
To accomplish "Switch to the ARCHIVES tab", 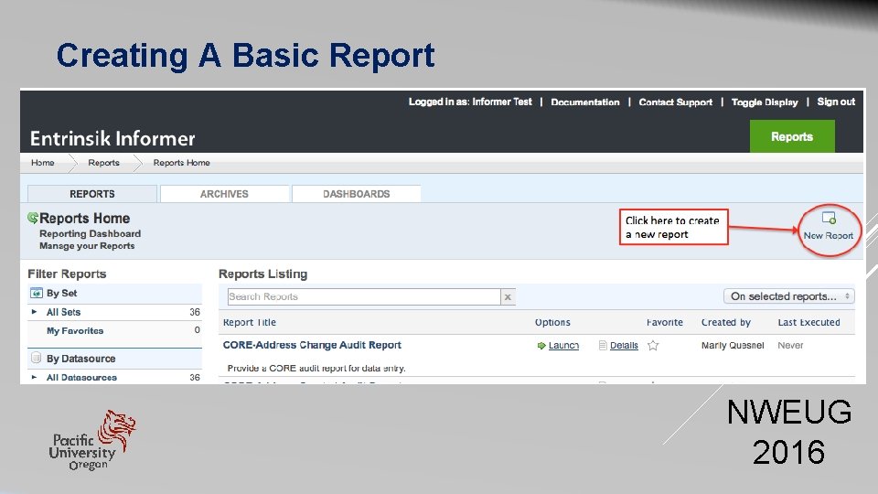I will click(225, 194).
